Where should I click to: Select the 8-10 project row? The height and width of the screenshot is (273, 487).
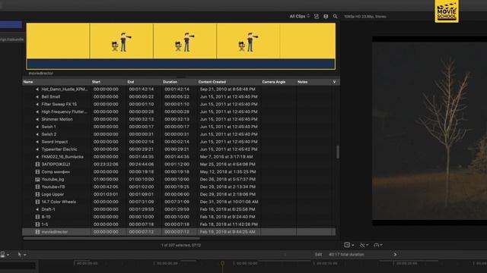[x=179, y=217]
